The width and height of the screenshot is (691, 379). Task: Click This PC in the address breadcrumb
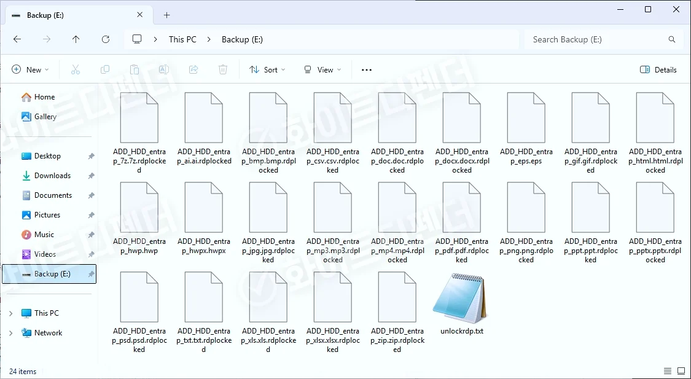182,39
